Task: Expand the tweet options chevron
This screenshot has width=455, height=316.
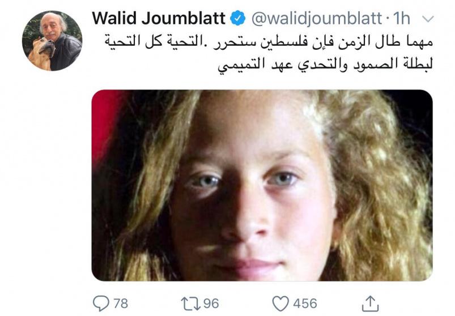Action: [x=428, y=19]
